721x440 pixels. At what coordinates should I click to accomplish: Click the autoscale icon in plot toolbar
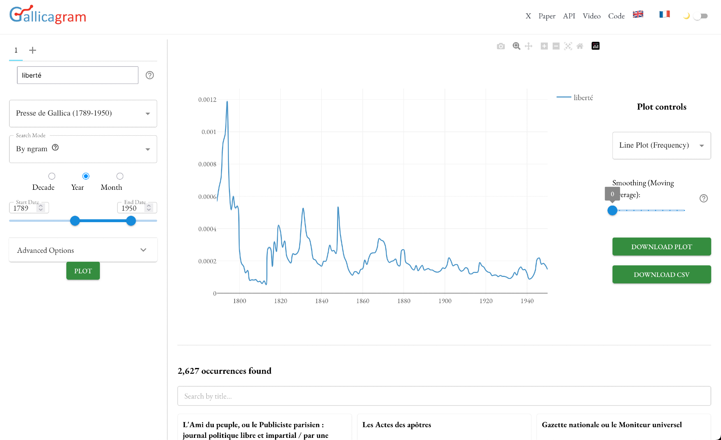coord(568,46)
